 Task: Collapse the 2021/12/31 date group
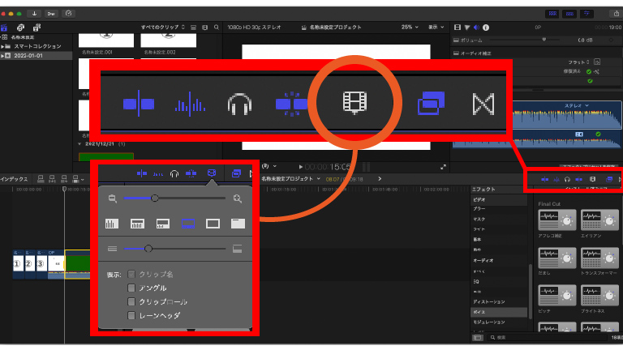tap(79, 144)
